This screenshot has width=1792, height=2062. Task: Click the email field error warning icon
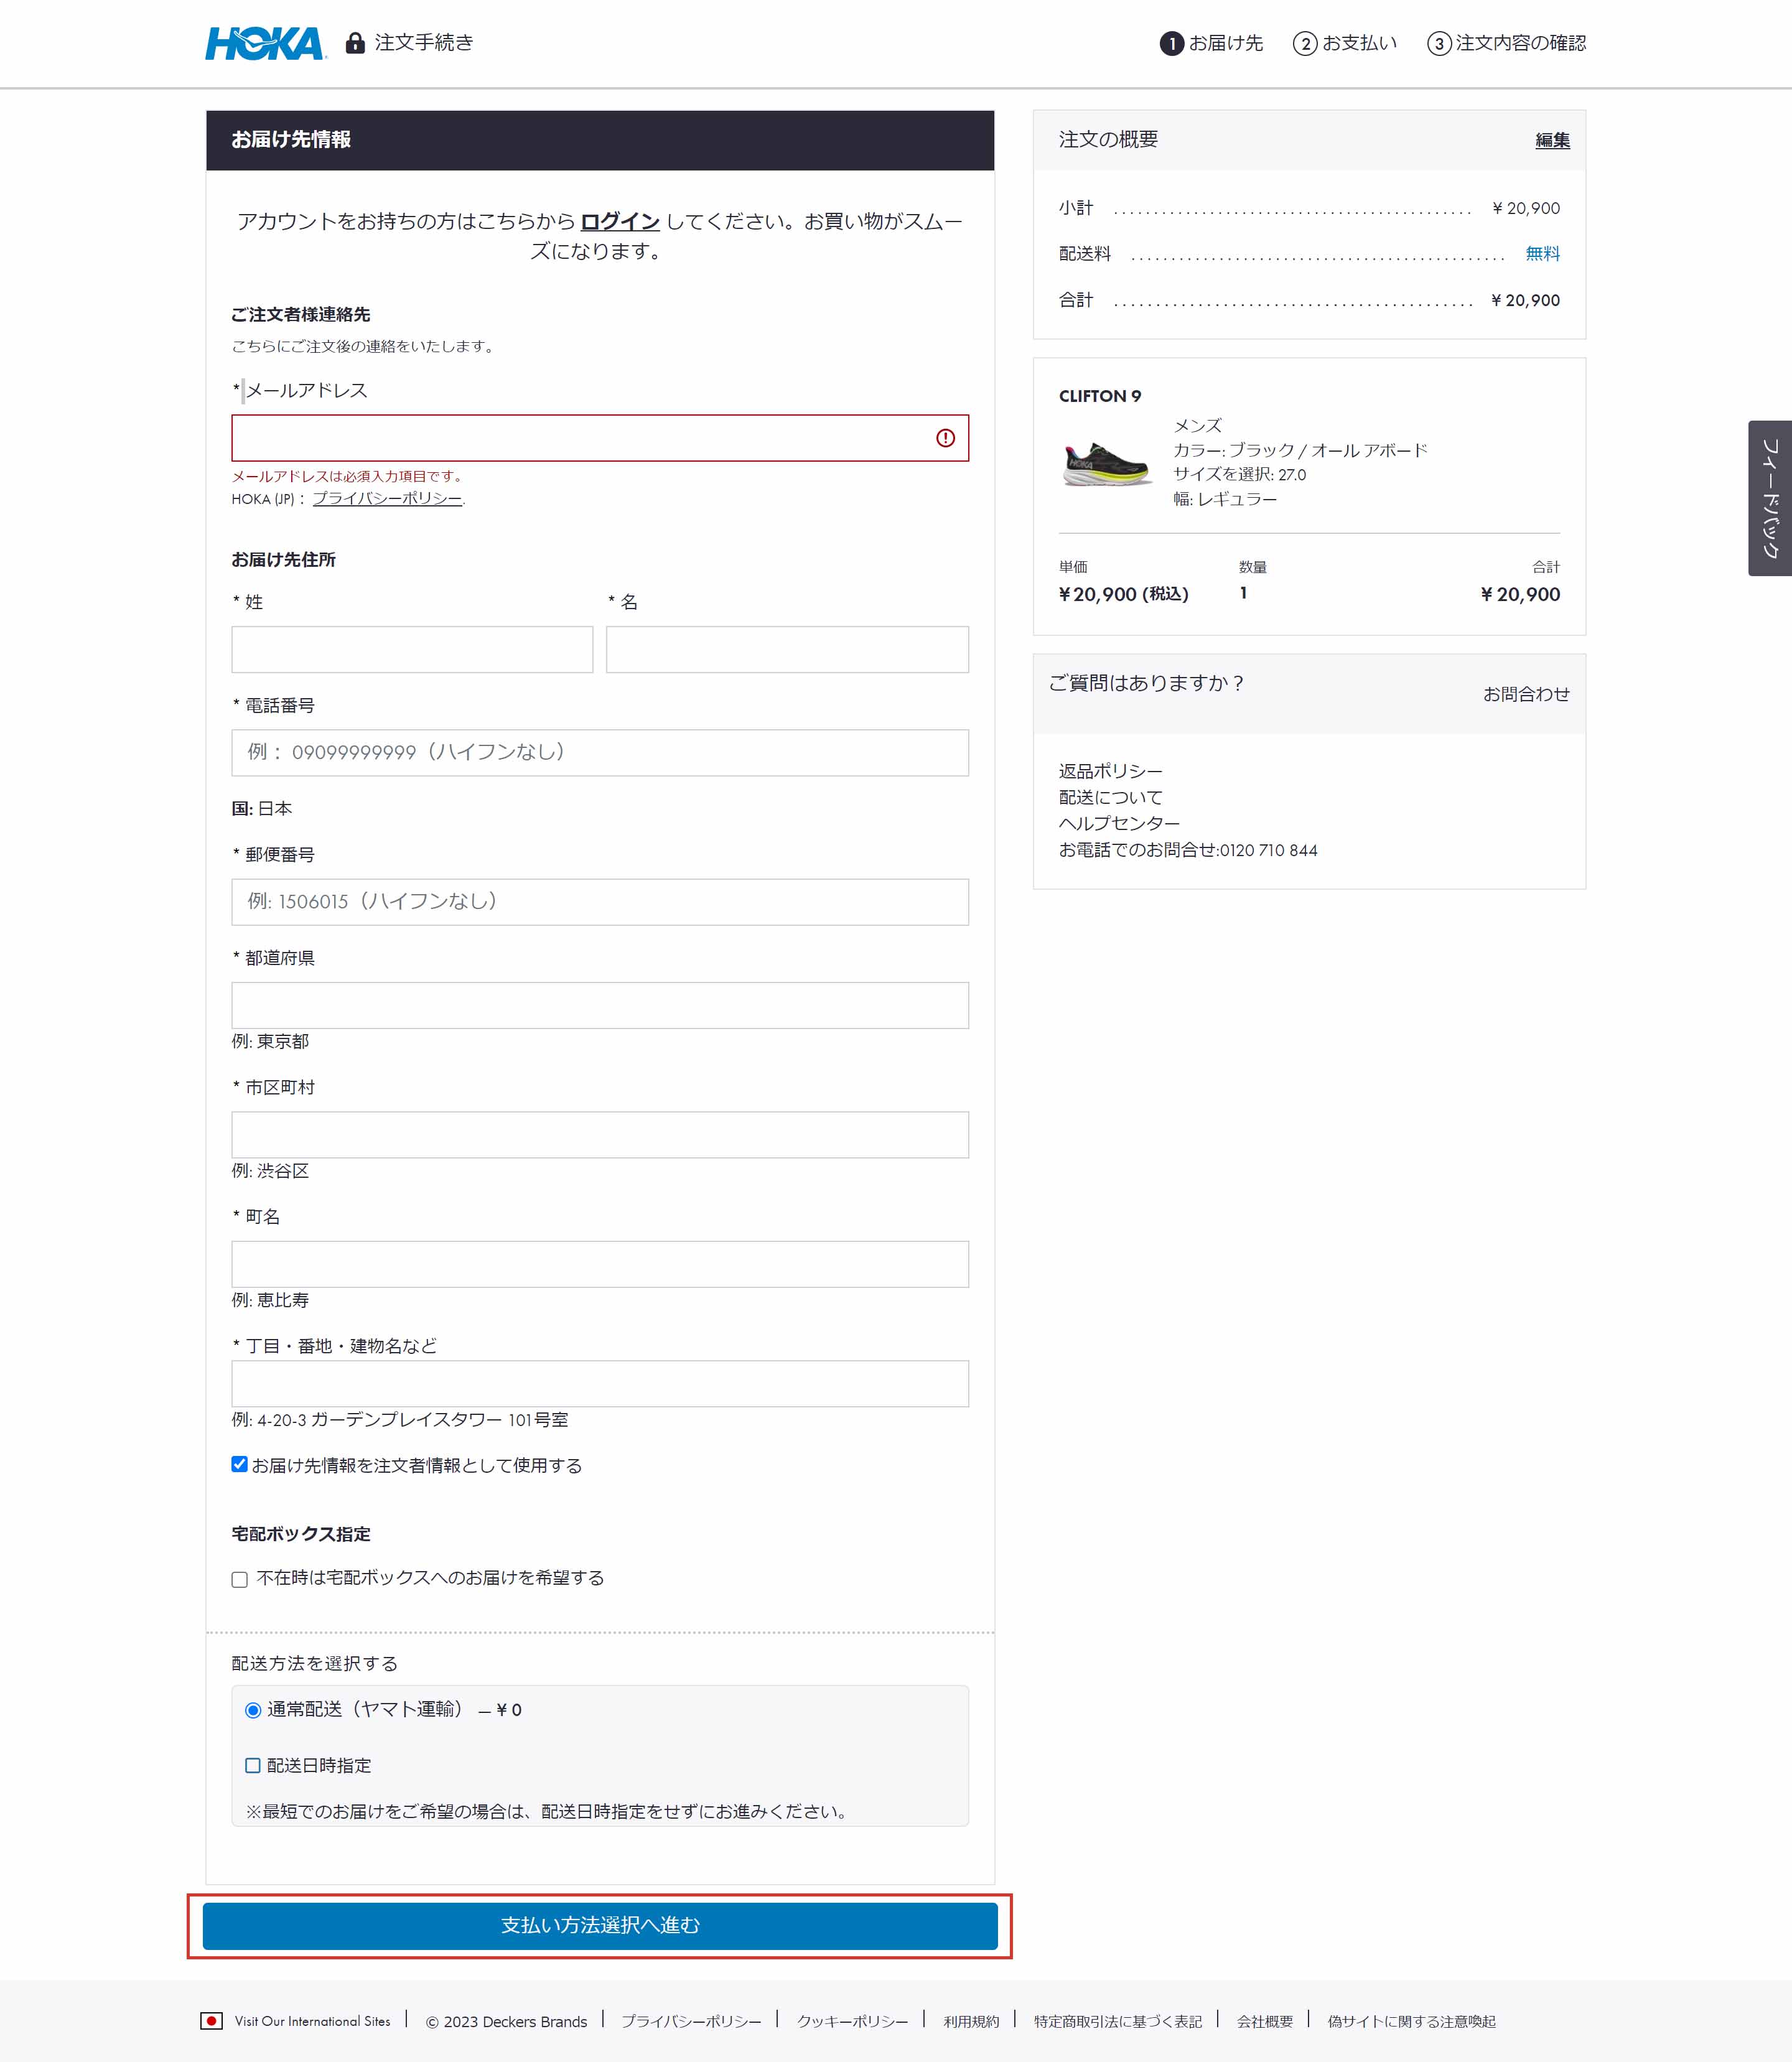(945, 438)
